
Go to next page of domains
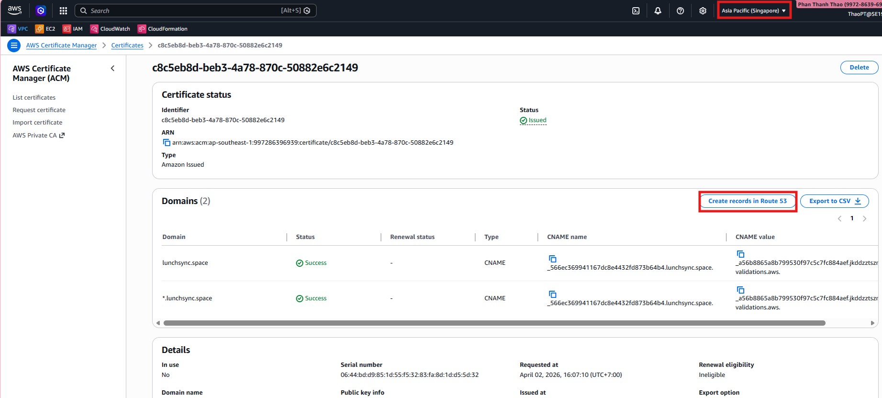[864, 218]
